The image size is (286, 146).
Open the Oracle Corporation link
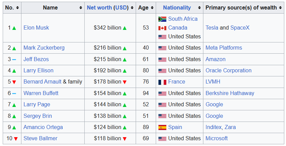coord(229,71)
